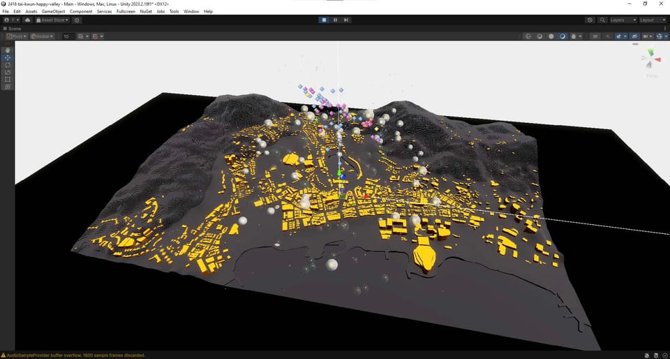Image resolution: width=670 pixels, height=359 pixels.
Task: Click the grid size field showing 10
Action: pyautogui.click(x=68, y=36)
